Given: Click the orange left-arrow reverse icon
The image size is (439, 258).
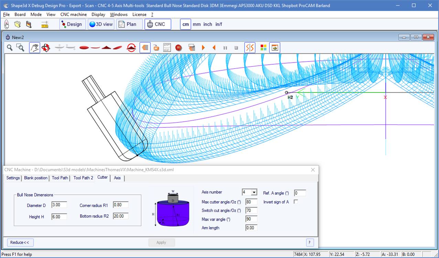Looking at the screenshot, I should pos(214,48).
